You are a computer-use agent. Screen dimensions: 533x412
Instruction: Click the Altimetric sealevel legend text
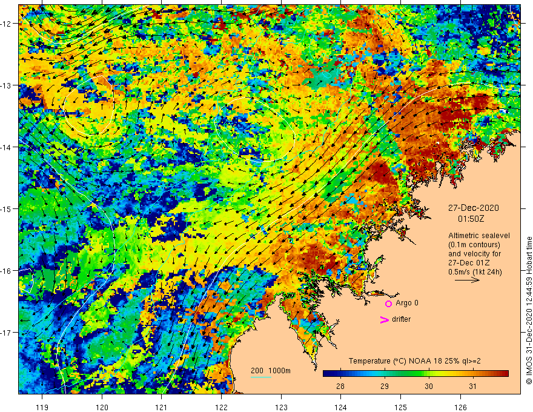coord(479,236)
